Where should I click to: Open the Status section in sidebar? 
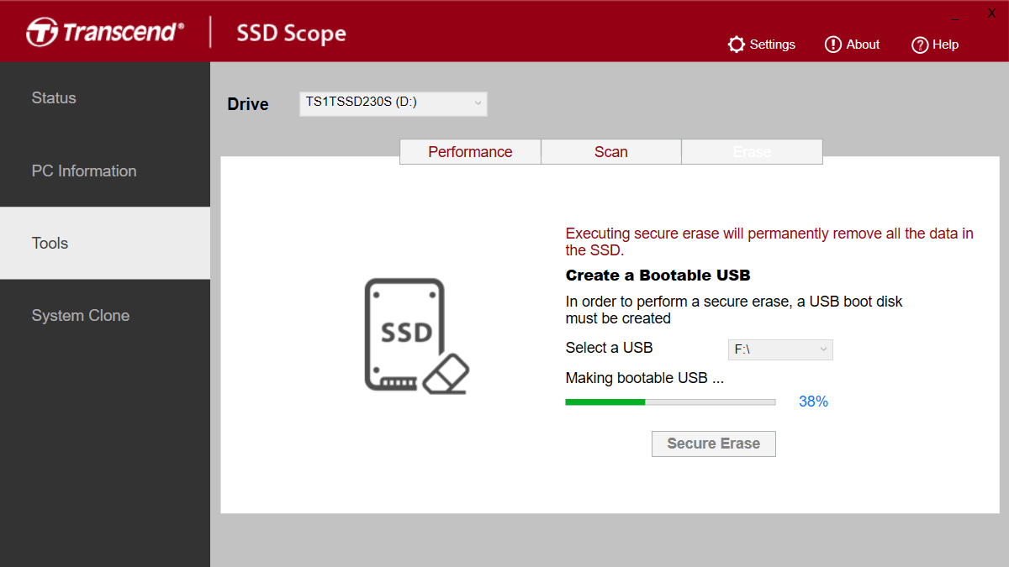click(105, 98)
